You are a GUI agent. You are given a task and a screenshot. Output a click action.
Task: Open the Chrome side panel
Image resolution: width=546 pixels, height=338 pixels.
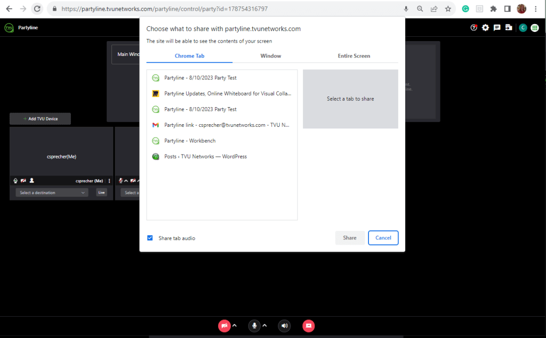(x=508, y=9)
